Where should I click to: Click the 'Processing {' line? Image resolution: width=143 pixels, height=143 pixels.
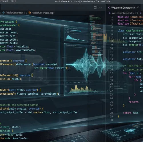(x=8, y=22)
